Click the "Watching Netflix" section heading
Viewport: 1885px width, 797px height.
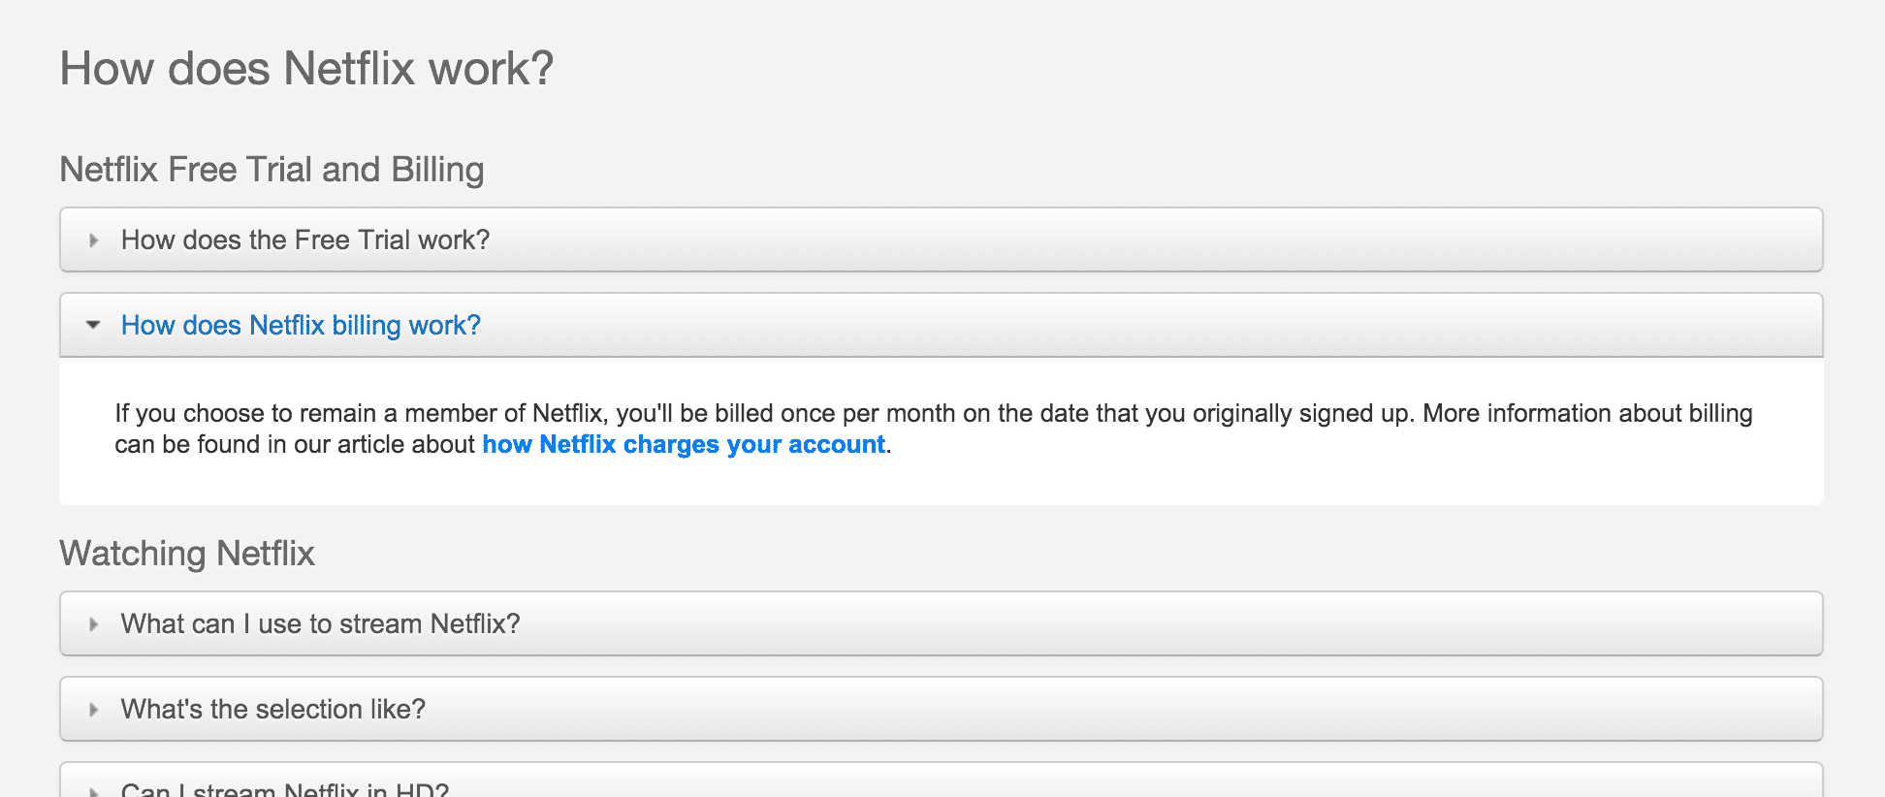click(187, 554)
